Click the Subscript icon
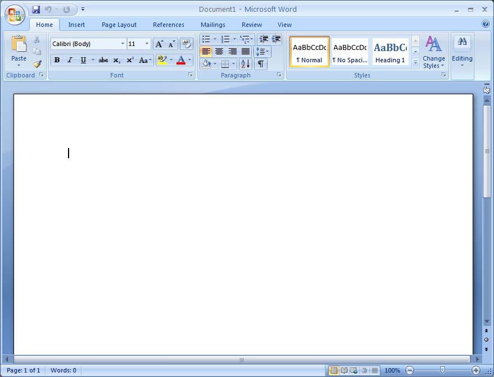The image size is (494, 377). [x=116, y=60]
